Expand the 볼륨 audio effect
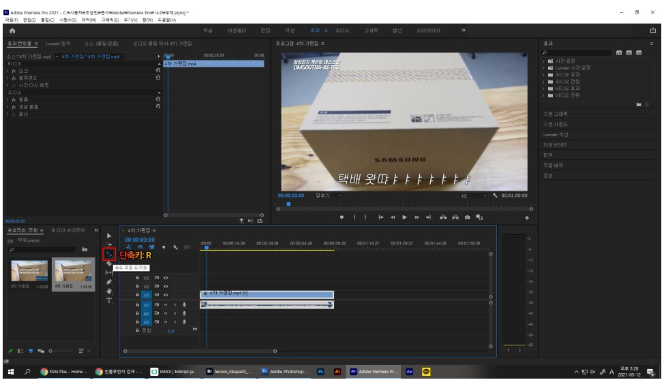The height and width of the screenshot is (380, 664). (7, 99)
